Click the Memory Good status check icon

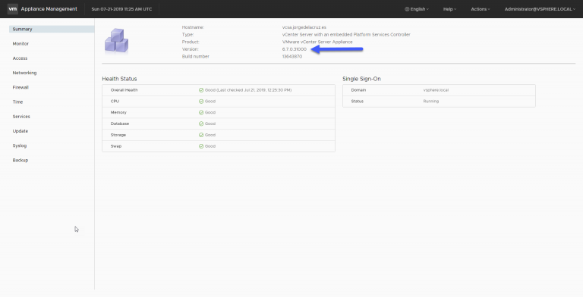click(201, 112)
